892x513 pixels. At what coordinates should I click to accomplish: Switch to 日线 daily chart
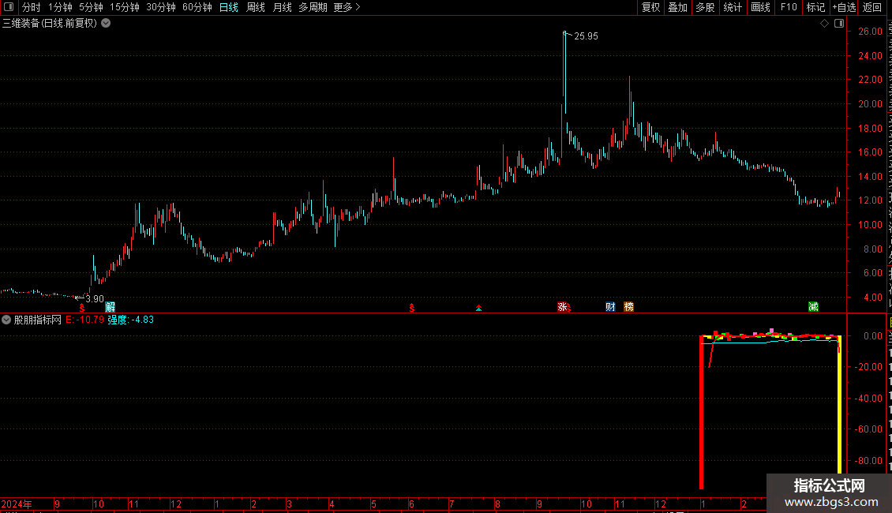pos(229,7)
